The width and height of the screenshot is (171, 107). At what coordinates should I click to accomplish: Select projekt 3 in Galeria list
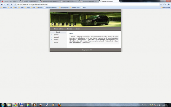pos(57,40)
